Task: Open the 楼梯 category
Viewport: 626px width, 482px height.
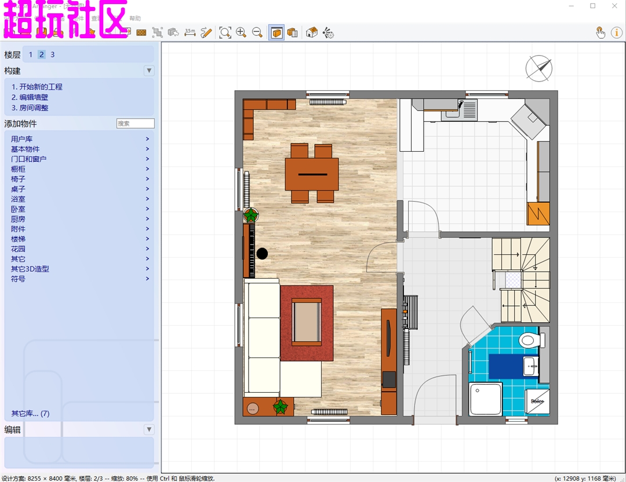Action: pos(18,239)
